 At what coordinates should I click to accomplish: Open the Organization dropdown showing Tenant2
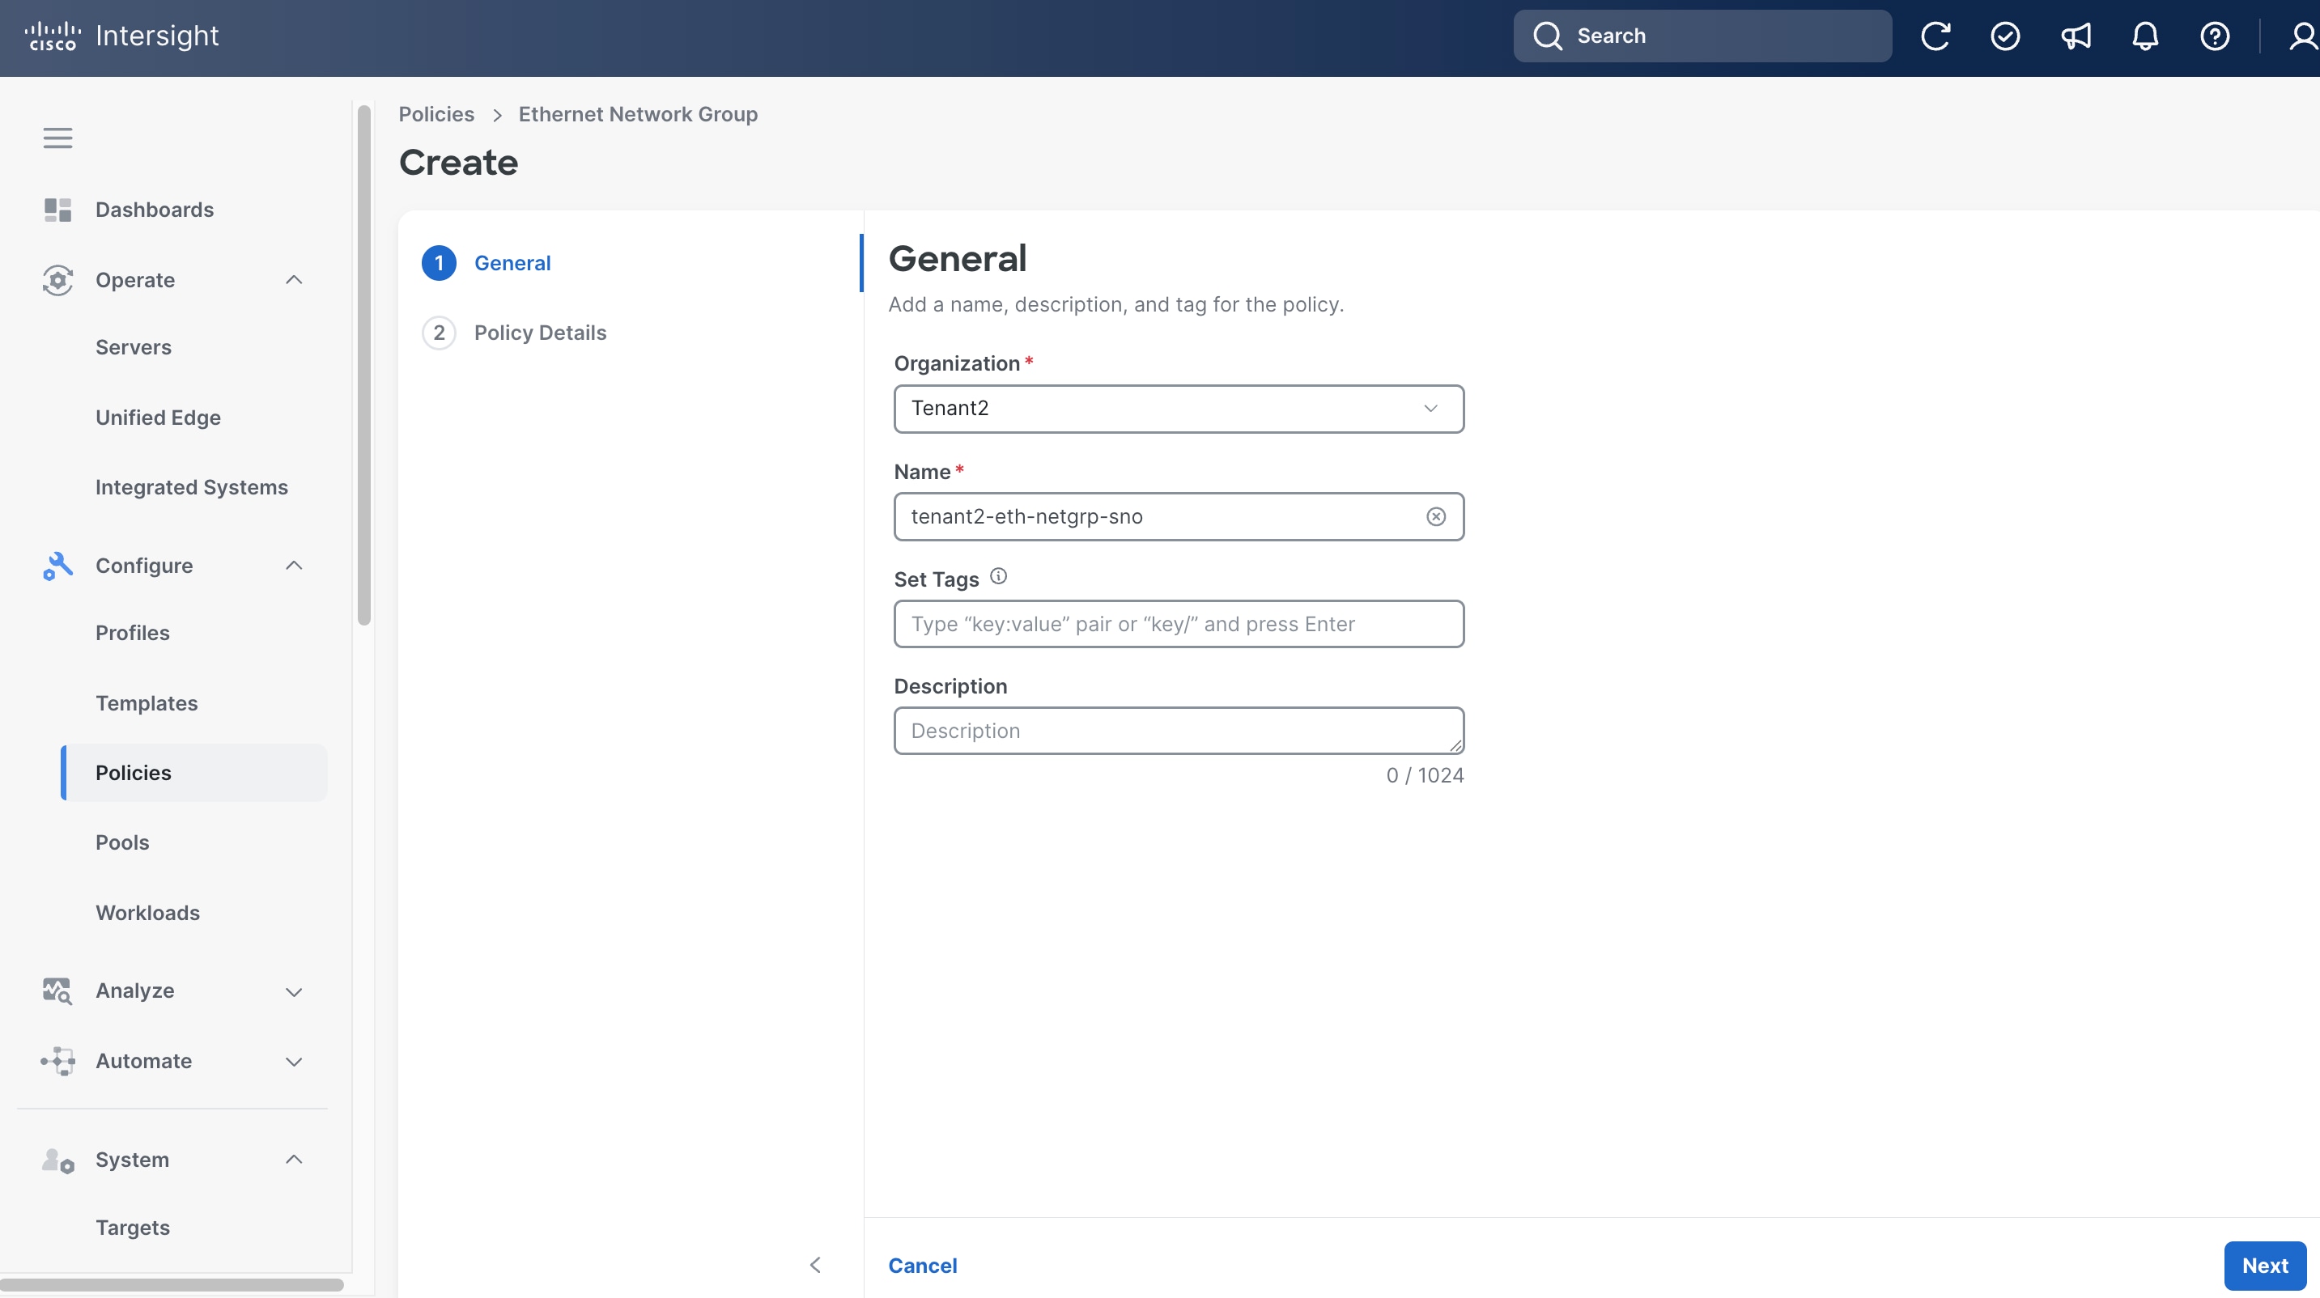[x=1178, y=409]
